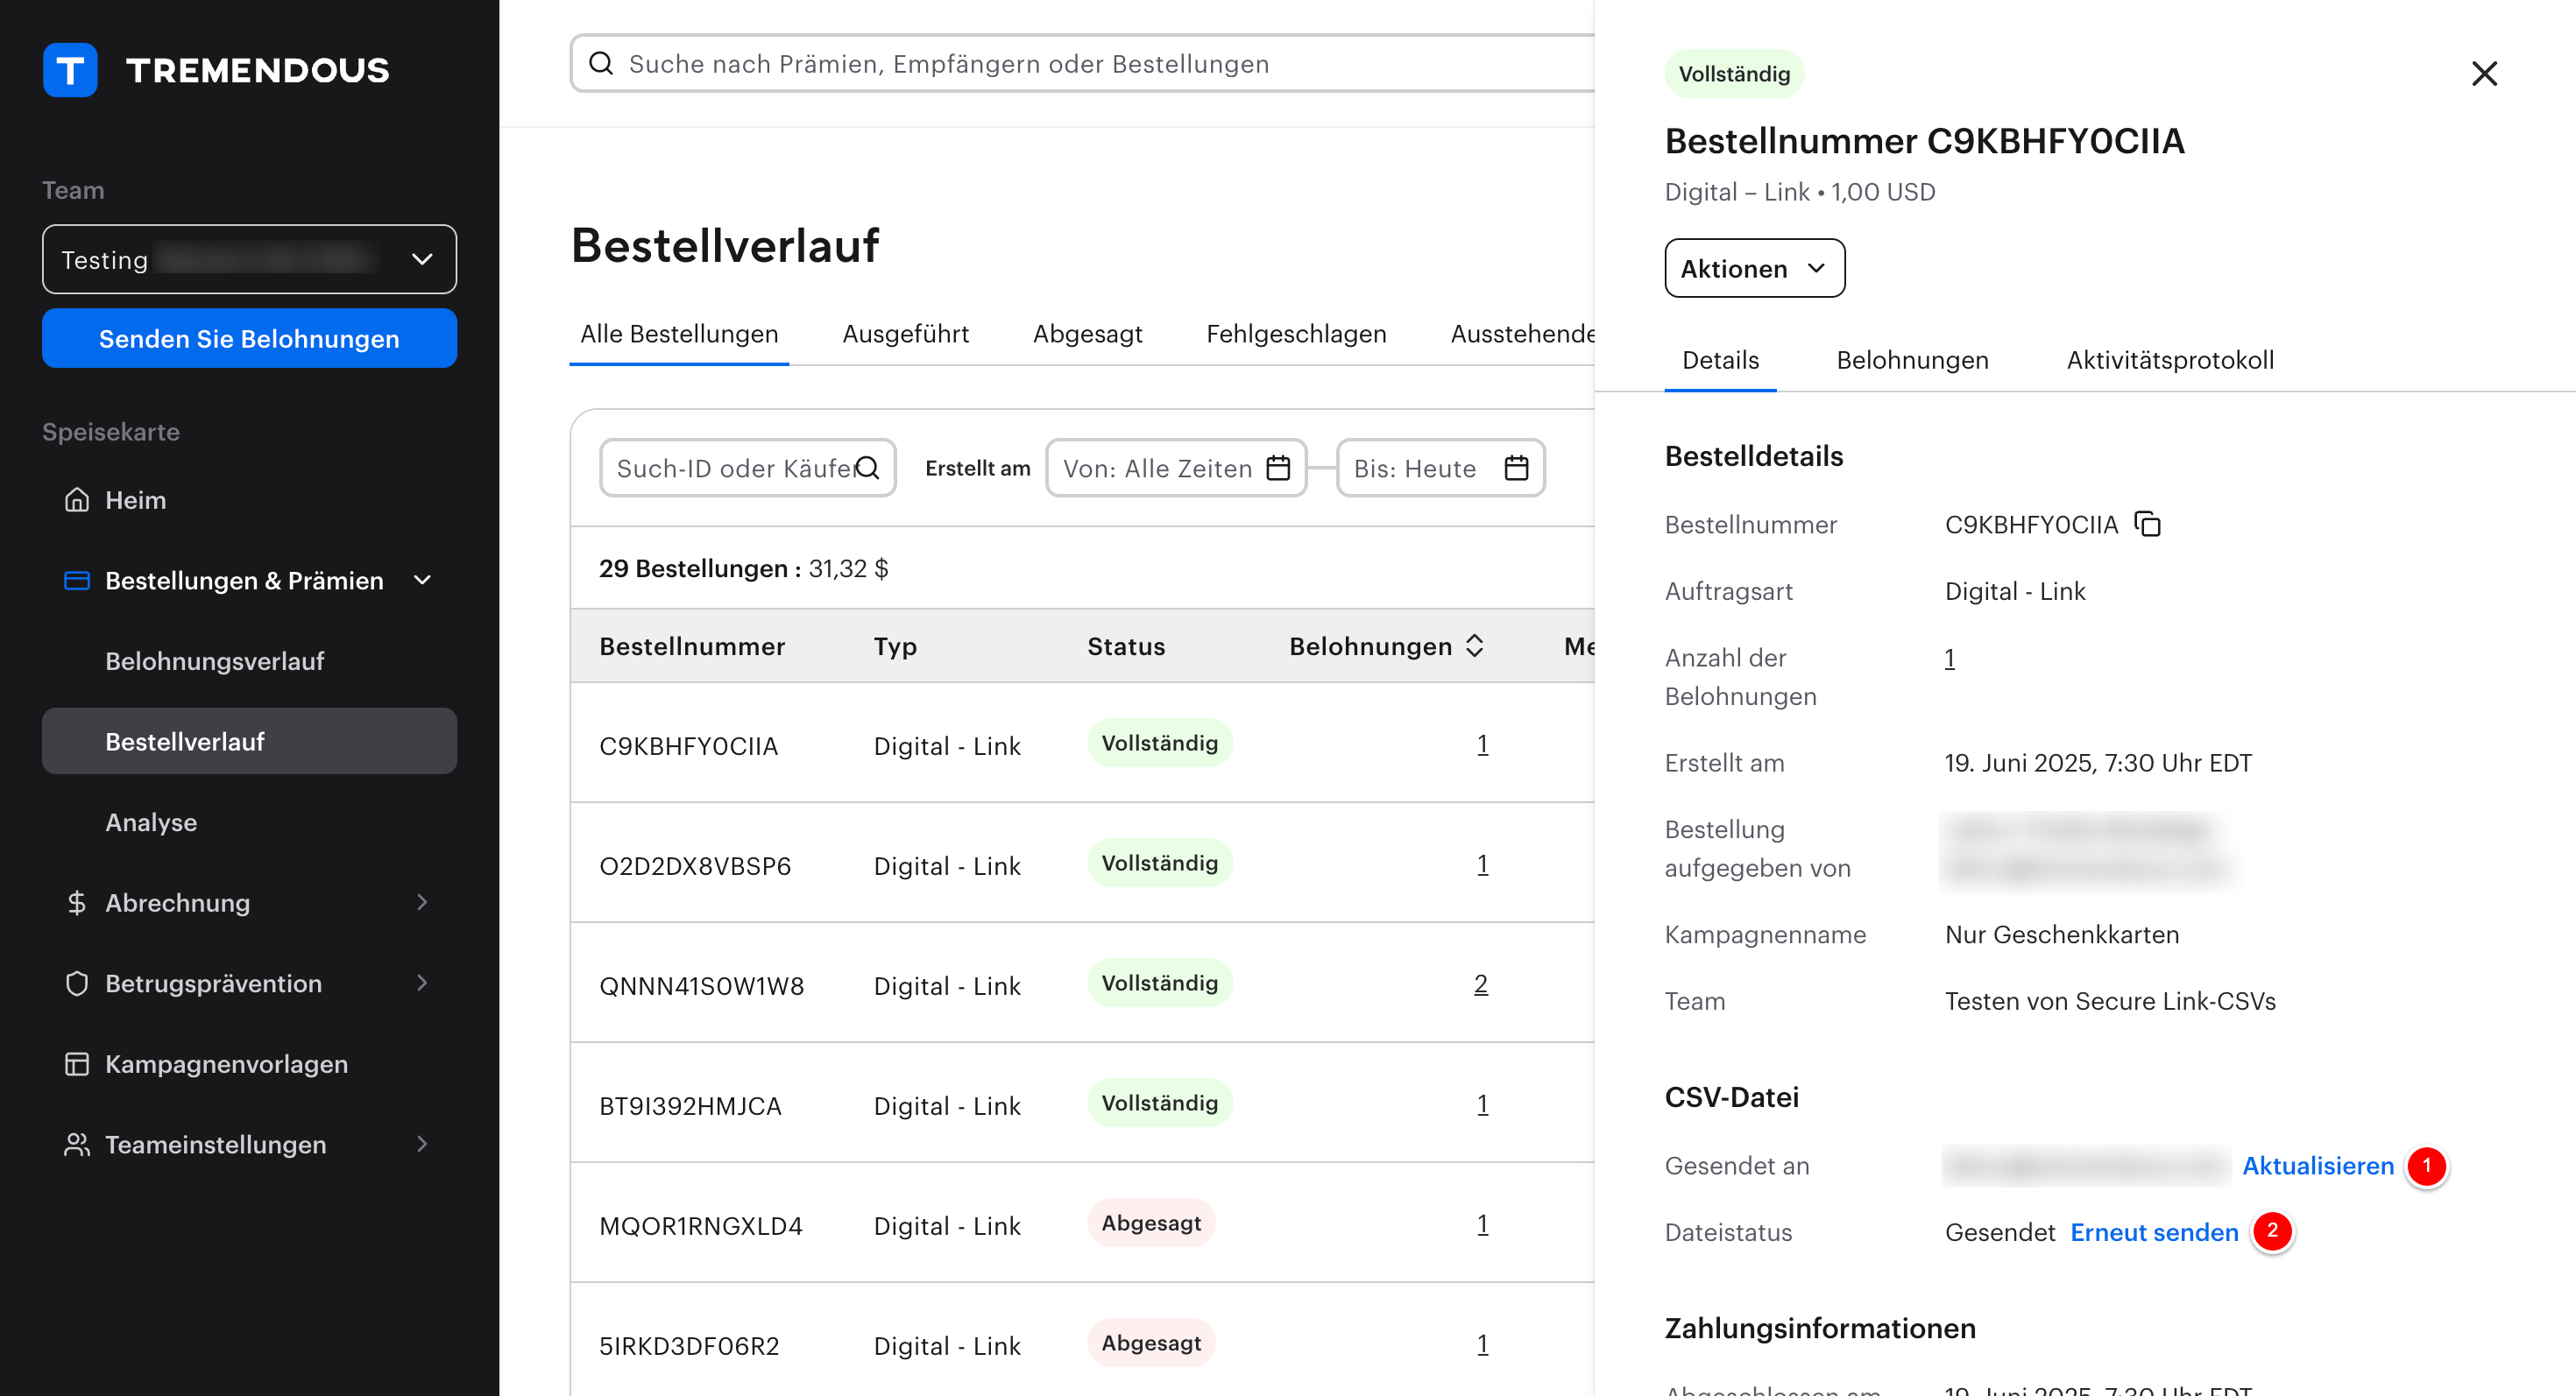Viewport: 2576px width, 1396px height.
Task: Click Senden Sie Belohnungen button
Action: 249,339
